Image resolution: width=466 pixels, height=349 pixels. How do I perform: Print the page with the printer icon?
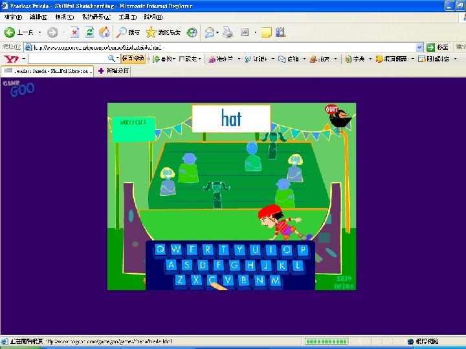[x=228, y=32]
